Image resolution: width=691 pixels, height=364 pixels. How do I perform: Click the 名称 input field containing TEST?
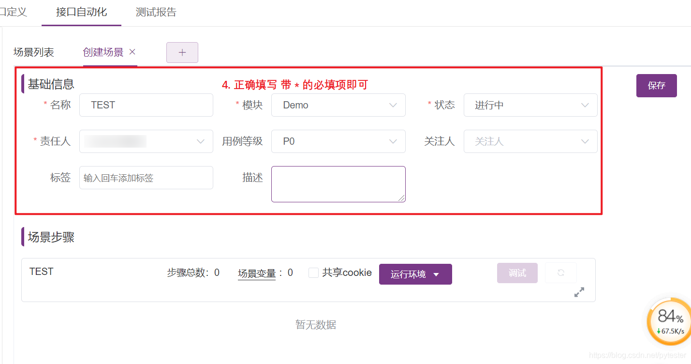(x=146, y=105)
